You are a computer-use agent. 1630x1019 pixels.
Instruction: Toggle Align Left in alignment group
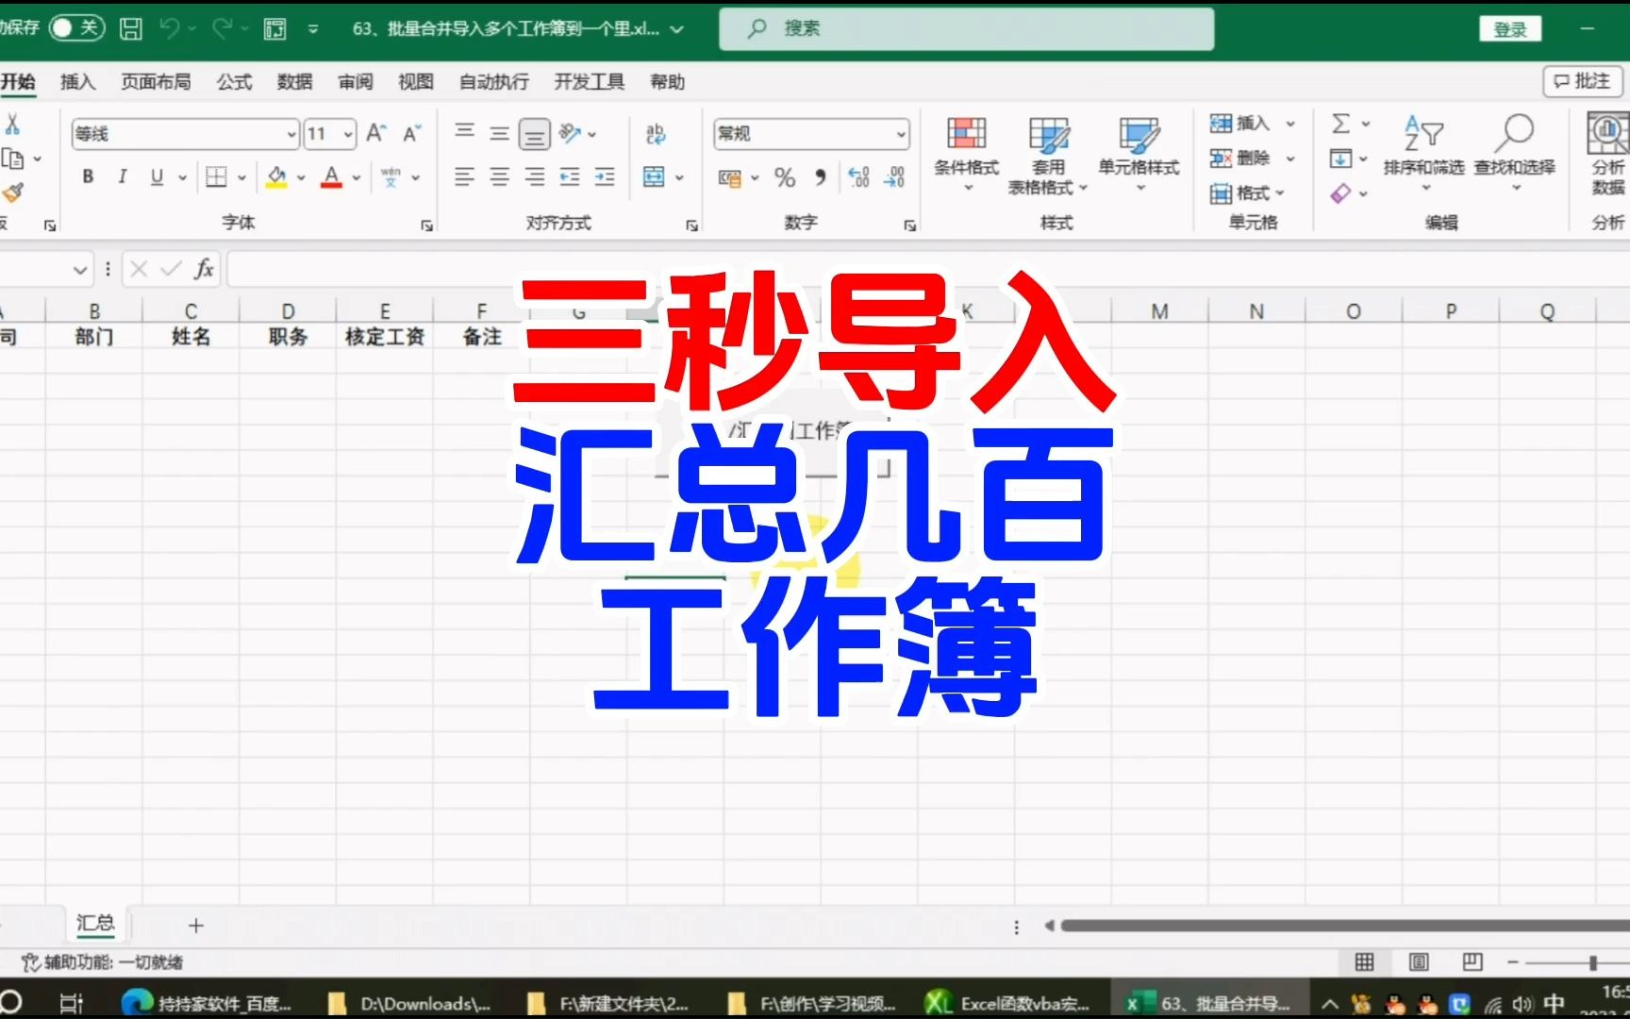click(464, 176)
